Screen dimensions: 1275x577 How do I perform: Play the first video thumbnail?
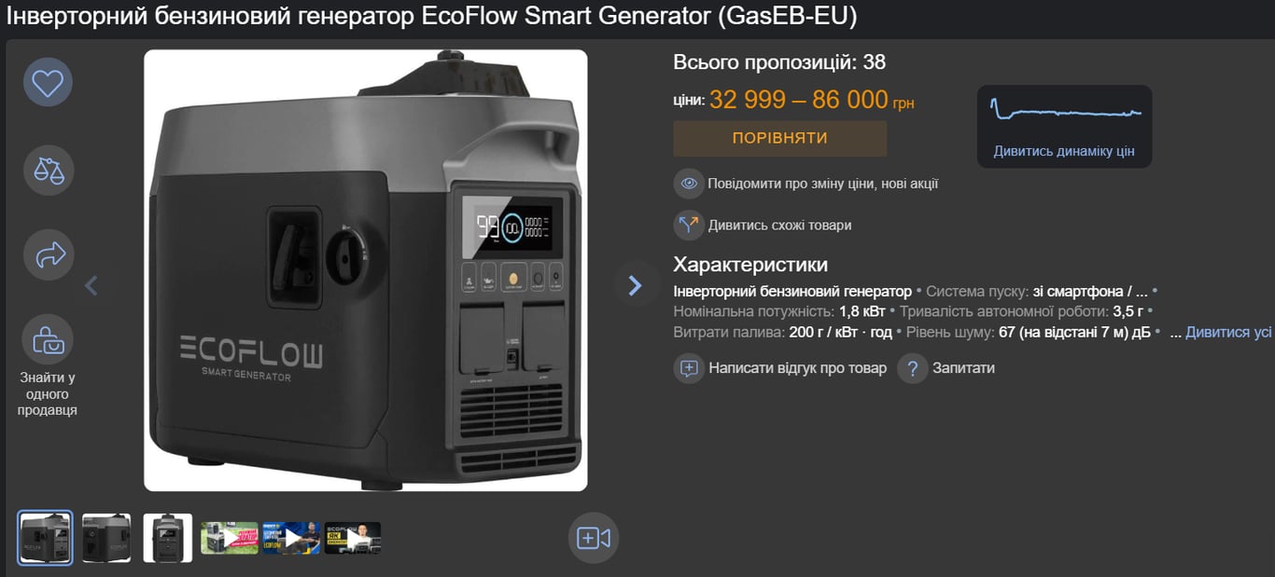230,538
